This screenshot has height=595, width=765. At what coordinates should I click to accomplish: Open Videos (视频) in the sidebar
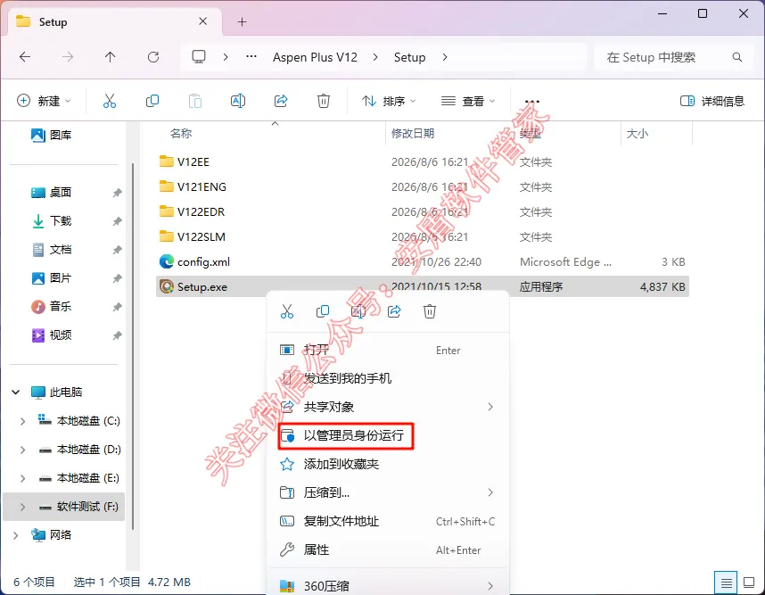[51, 335]
